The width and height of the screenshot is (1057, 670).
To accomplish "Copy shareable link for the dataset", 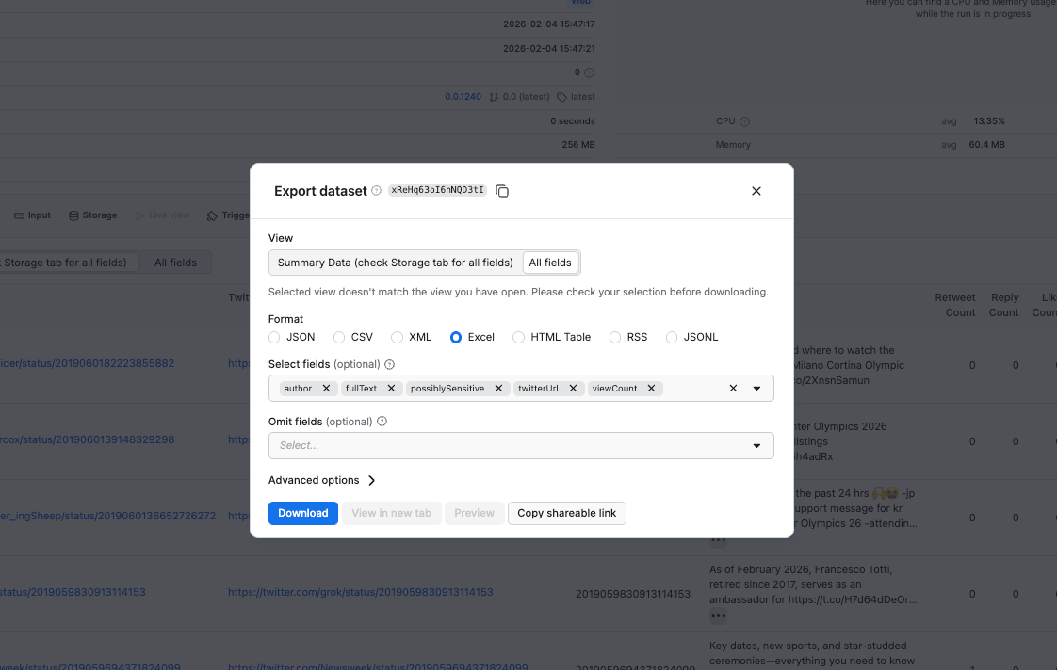I will point(566,513).
